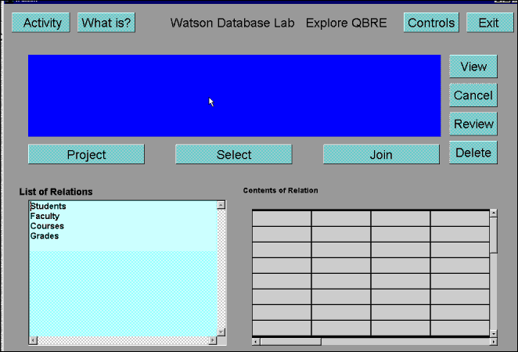The width and height of the screenshot is (518, 352).
Task: Click contents table scroll left arrow
Action: (256, 341)
